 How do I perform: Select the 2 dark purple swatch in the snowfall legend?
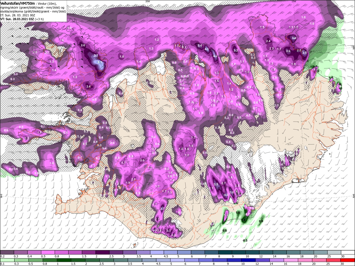tap(102, 253)
